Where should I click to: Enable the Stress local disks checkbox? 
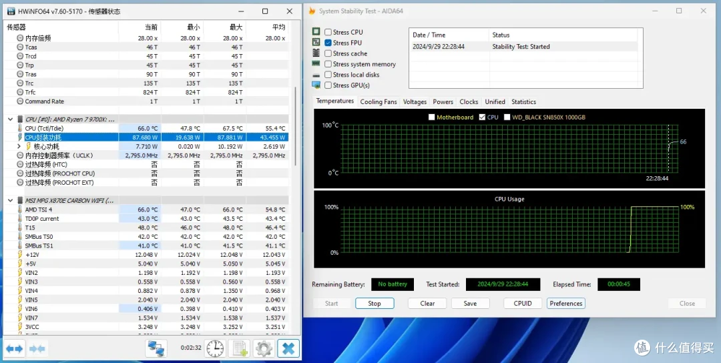click(x=328, y=75)
